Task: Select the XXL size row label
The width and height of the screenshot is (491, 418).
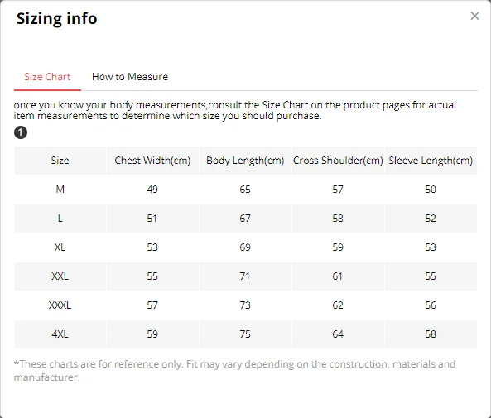Action: tap(60, 276)
